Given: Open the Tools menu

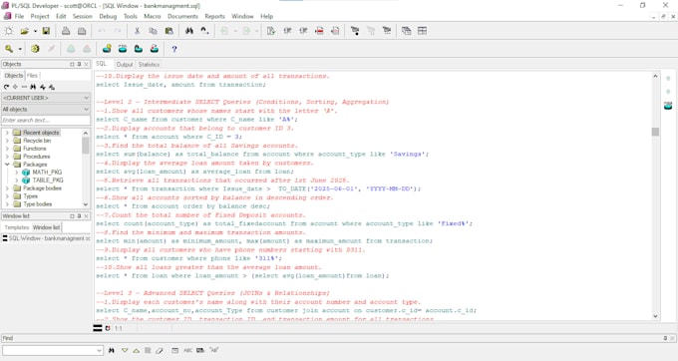Looking at the screenshot, I should tap(131, 16).
